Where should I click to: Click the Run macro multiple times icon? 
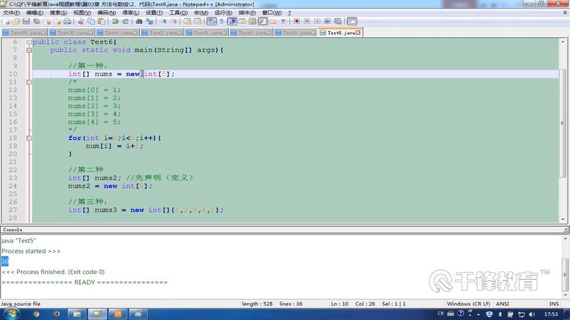point(326,21)
